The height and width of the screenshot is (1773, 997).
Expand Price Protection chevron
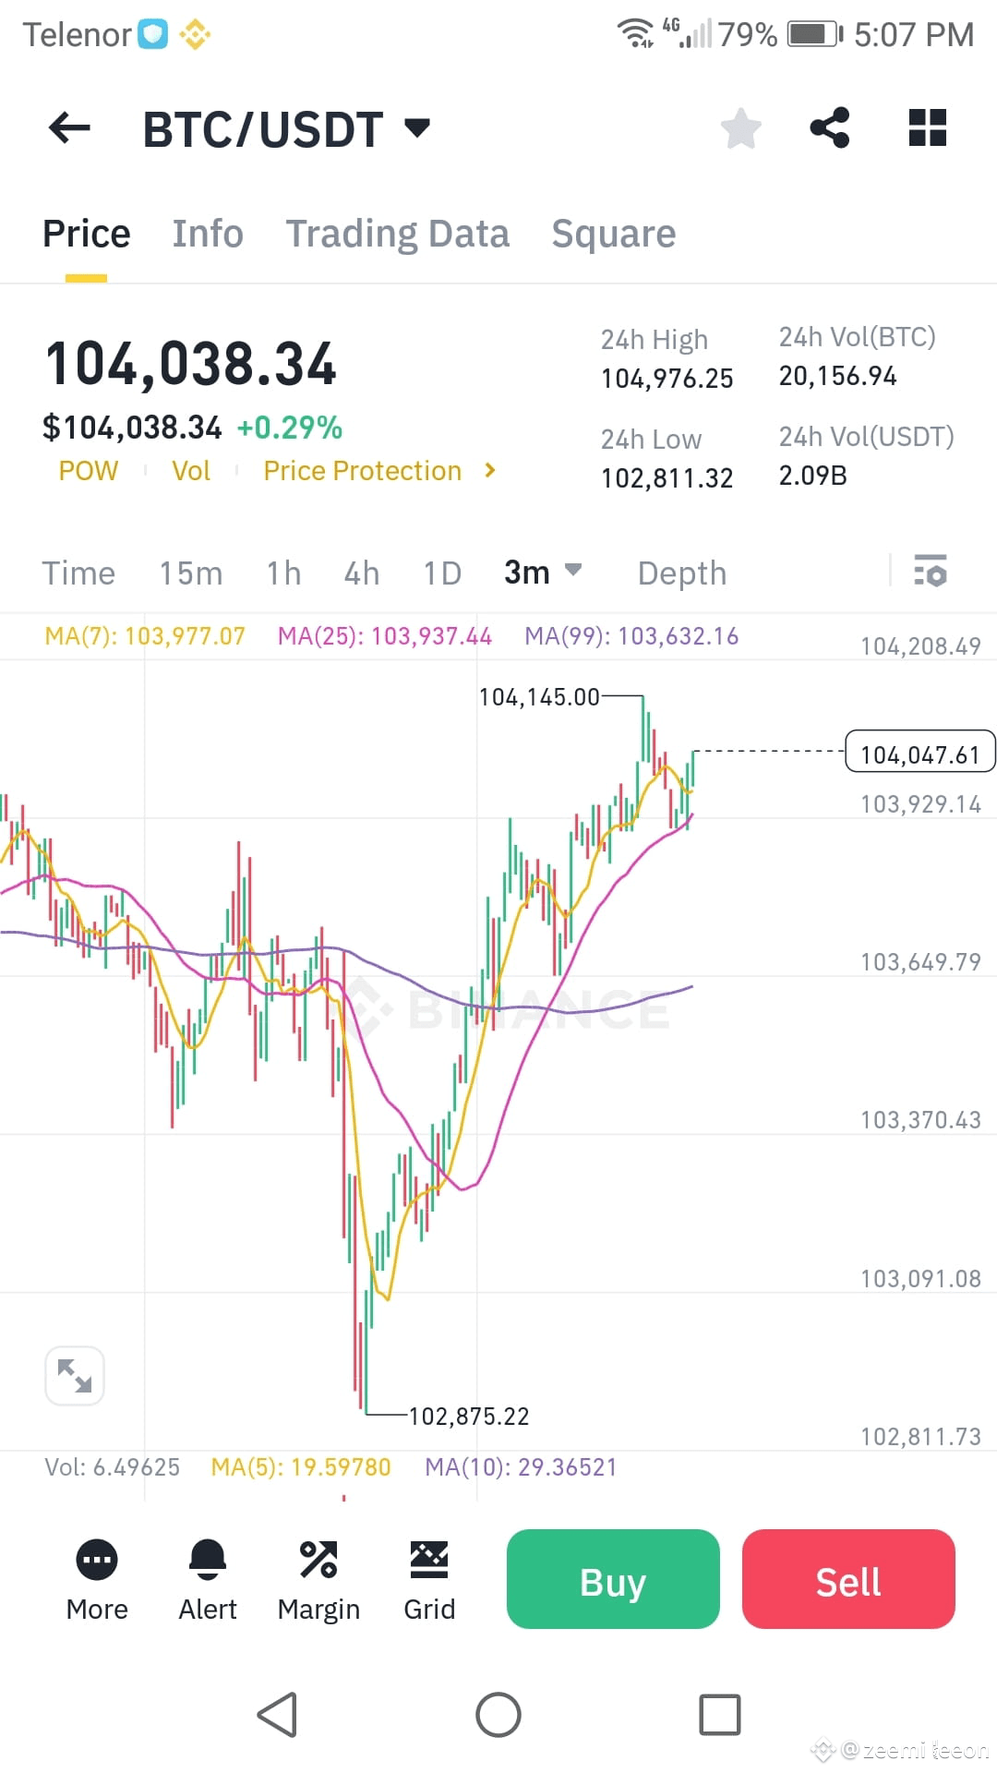[489, 470]
